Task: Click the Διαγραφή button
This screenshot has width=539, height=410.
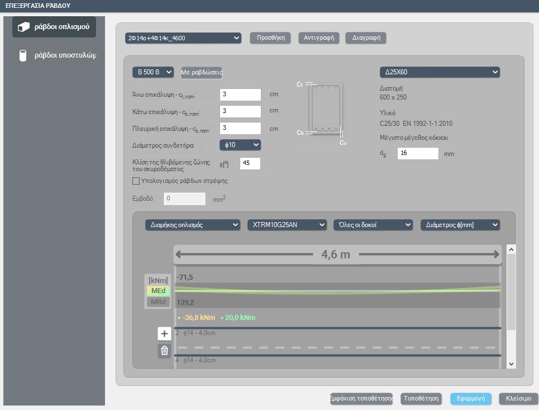Action: click(366, 38)
